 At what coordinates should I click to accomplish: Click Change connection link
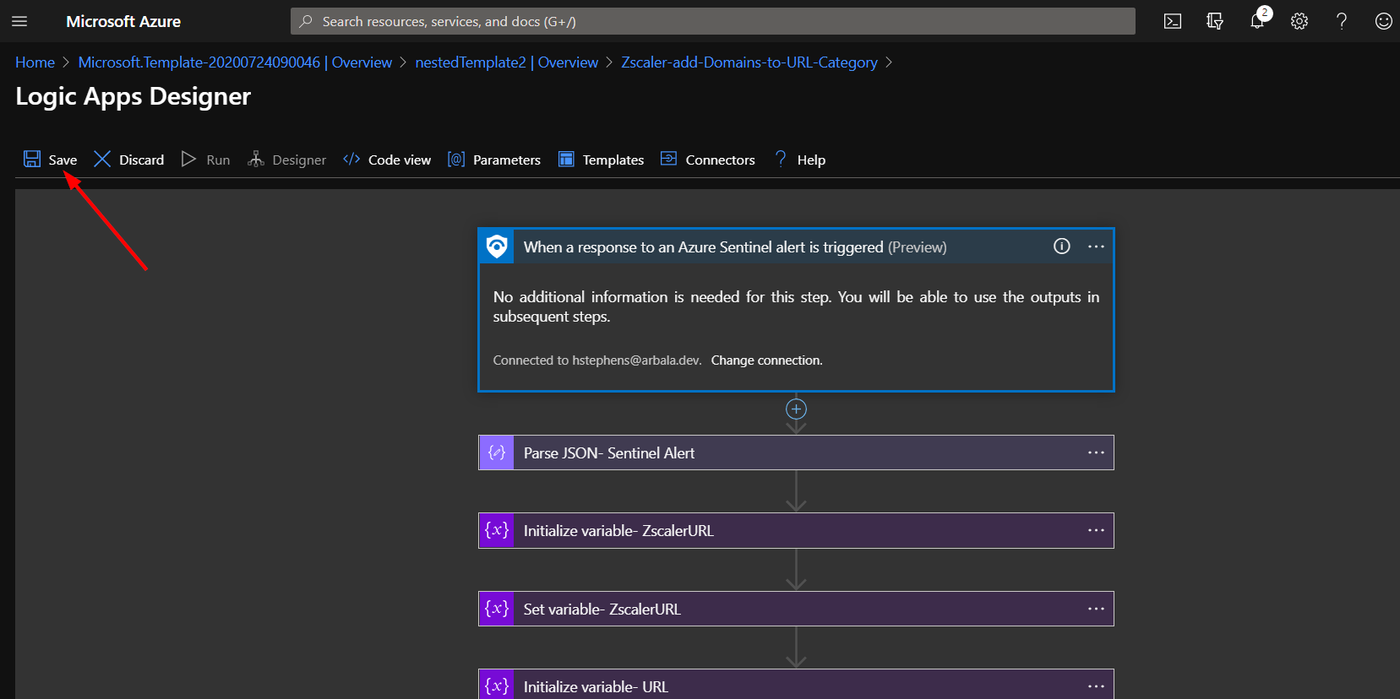(766, 360)
